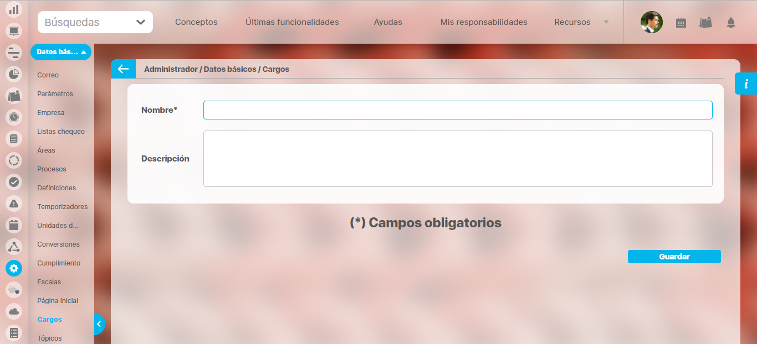
Task: Select Mis responsabilidades in top menu
Action: [484, 22]
